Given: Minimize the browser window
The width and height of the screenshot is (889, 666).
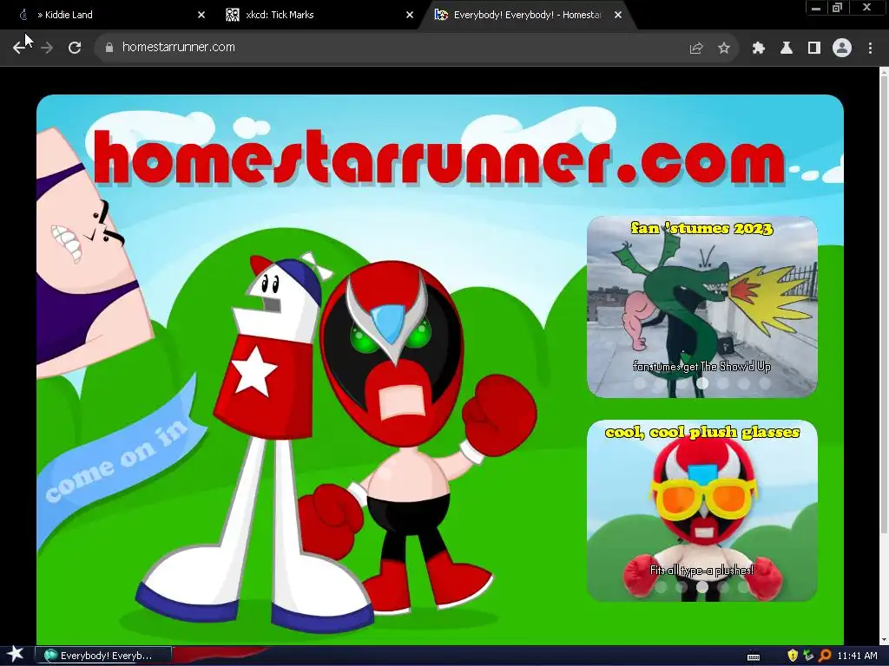Looking at the screenshot, I should [x=816, y=7].
